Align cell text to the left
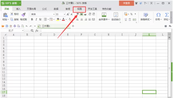Viewport: 173px width, 98px height. (x=78, y=20)
